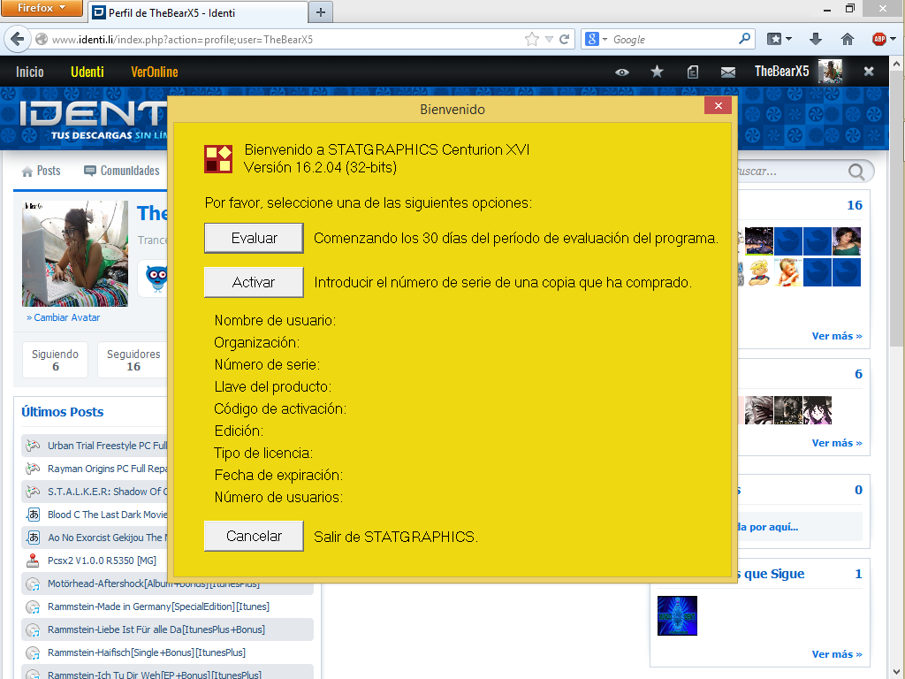Click the X logout icon in the Identi navbar
The width and height of the screenshot is (905, 679).
(x=868, y=71)
